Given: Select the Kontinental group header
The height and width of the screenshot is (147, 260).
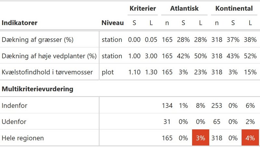Looking at the screenshot, I should tap(234, 8).
